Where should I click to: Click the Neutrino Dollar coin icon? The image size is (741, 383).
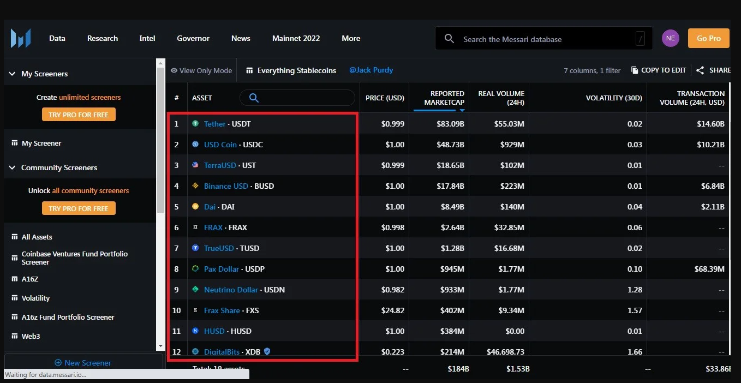click(x=195, y=290)
